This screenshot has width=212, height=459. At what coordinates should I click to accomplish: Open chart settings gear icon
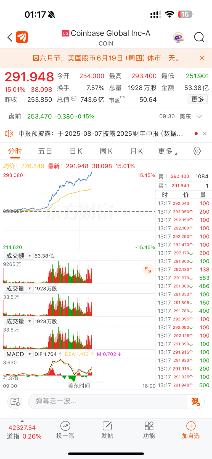pos(197,151)
